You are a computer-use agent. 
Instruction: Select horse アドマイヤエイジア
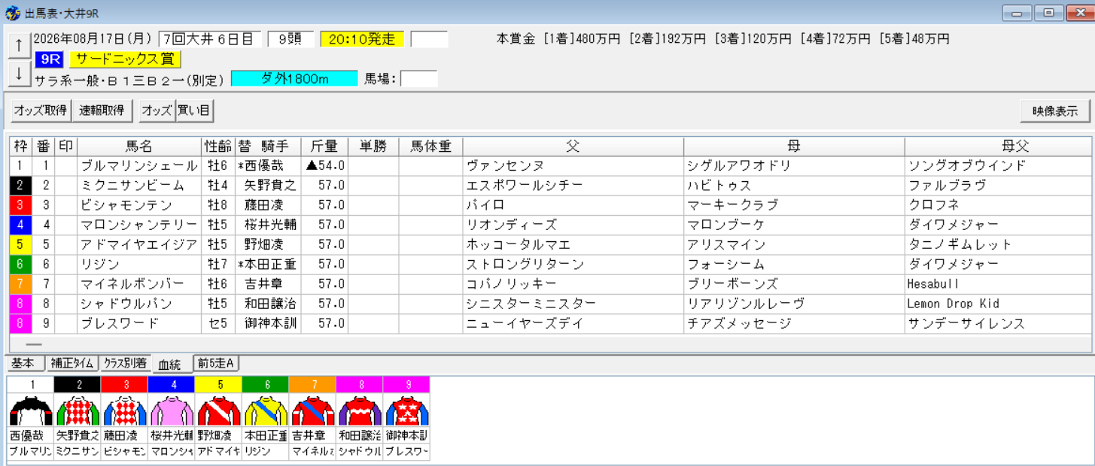(139, 244)
